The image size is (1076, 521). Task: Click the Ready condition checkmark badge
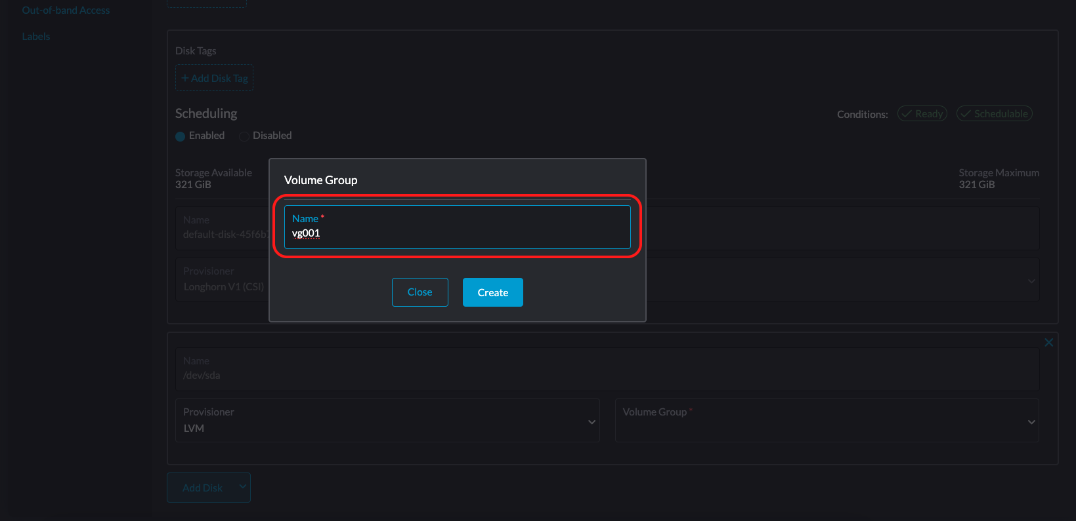click(x=922, y=114)
